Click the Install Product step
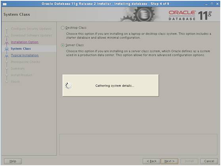221x166 pixels. click(21, 75)
